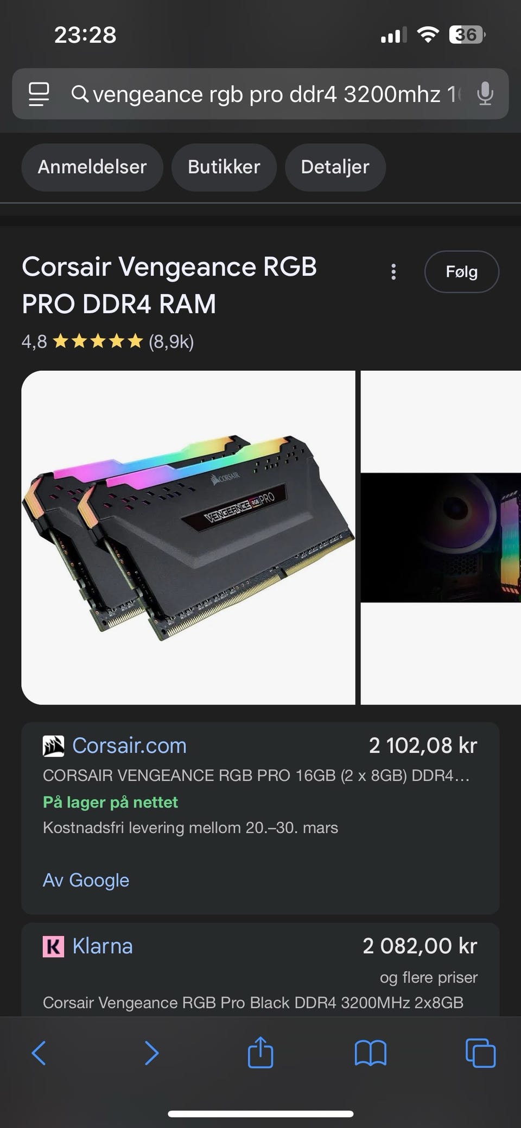
Task: Open the RAM sticks product image
Action: [x=188, y=537]
